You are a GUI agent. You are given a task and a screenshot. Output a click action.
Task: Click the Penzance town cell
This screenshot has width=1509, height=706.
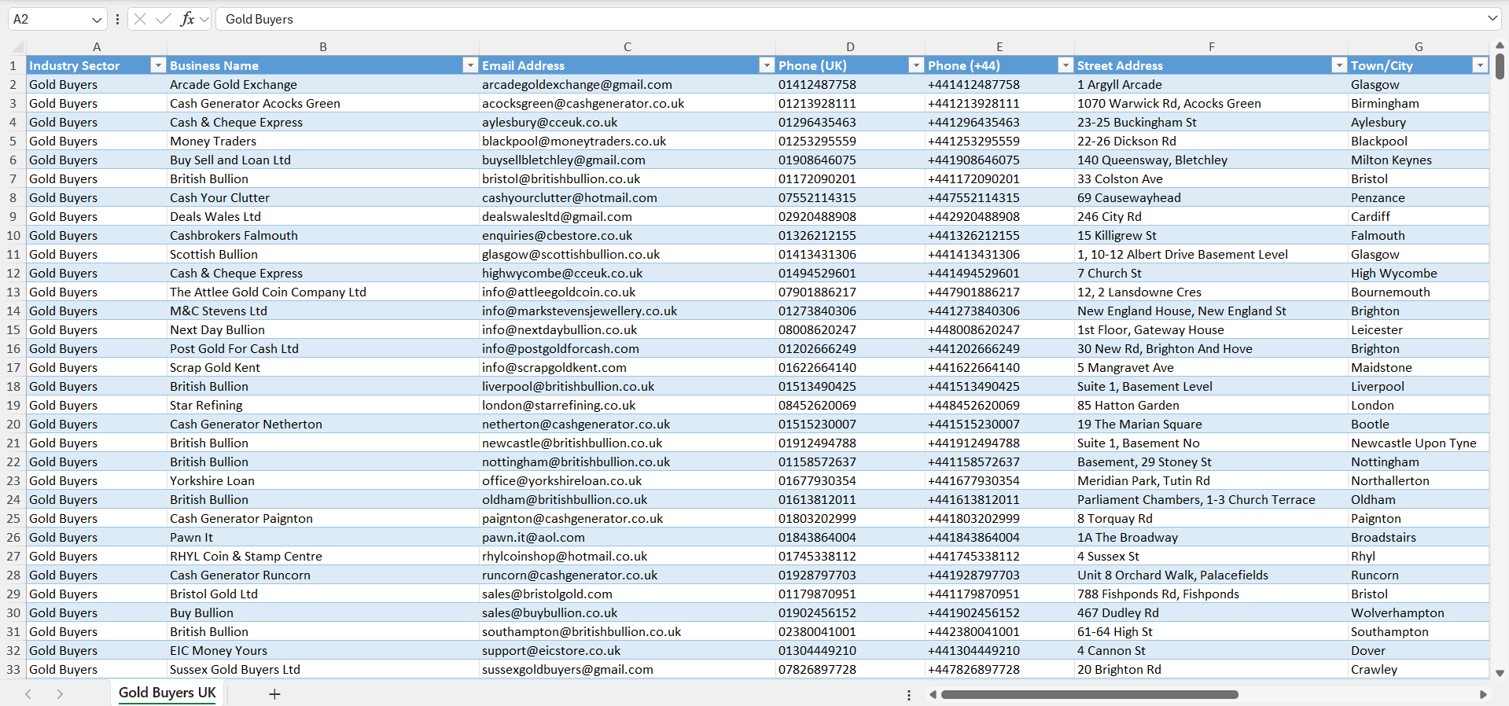coord(1419,197)
